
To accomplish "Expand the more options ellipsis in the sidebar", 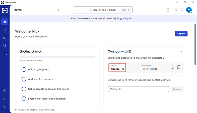I will tap(5, 53).
